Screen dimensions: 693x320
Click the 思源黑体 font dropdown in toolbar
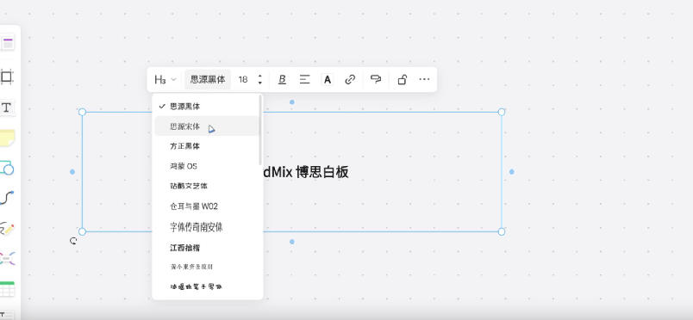(208, 79)
